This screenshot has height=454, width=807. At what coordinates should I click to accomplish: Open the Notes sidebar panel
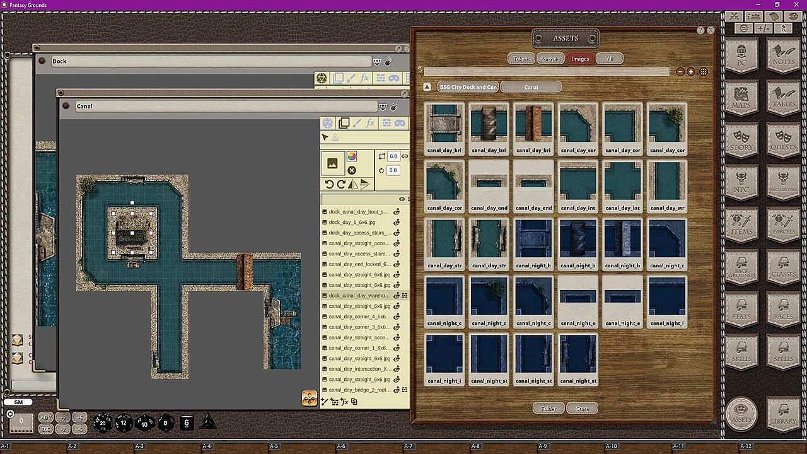[782, 55]
